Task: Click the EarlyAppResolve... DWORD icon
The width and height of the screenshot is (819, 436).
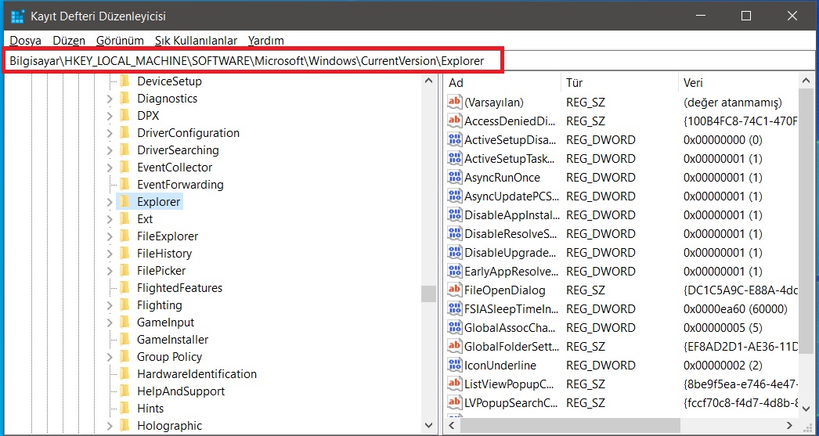Action: pyautogui.click(x=455, y=272)
